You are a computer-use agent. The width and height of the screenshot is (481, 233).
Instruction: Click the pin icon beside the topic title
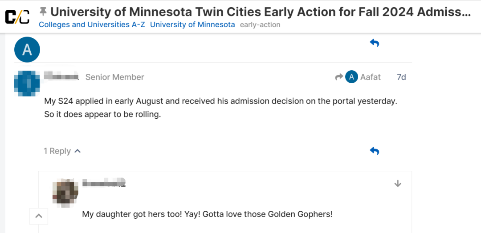43,11
